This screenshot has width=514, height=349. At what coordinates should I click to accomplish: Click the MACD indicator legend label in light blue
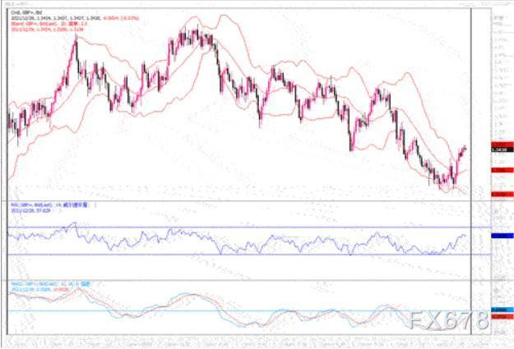[x=50, y=284]
